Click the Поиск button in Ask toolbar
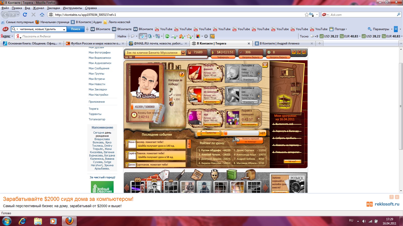The width and height of the screenshot is (403, 226). 76,29
